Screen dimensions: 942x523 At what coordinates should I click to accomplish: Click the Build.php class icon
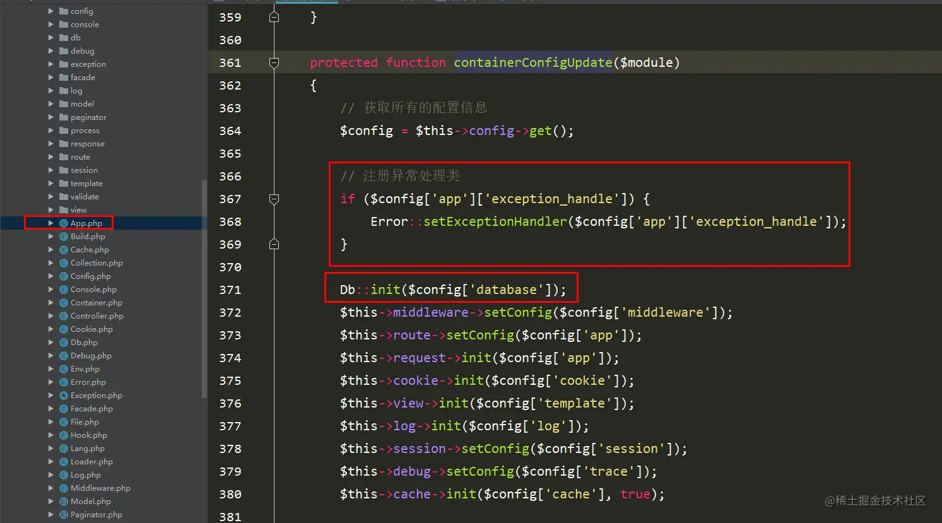point(64,237)
